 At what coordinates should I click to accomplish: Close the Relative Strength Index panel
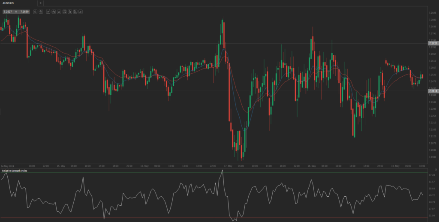(436, 170)
